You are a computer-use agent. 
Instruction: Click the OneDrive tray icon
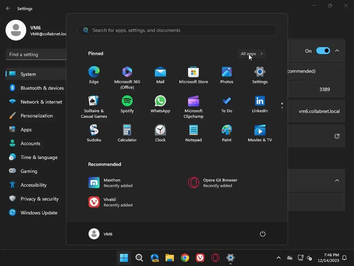(x=290, y=258)
